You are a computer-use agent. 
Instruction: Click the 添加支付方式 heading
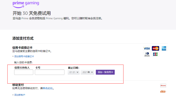[x=23, y=38]
